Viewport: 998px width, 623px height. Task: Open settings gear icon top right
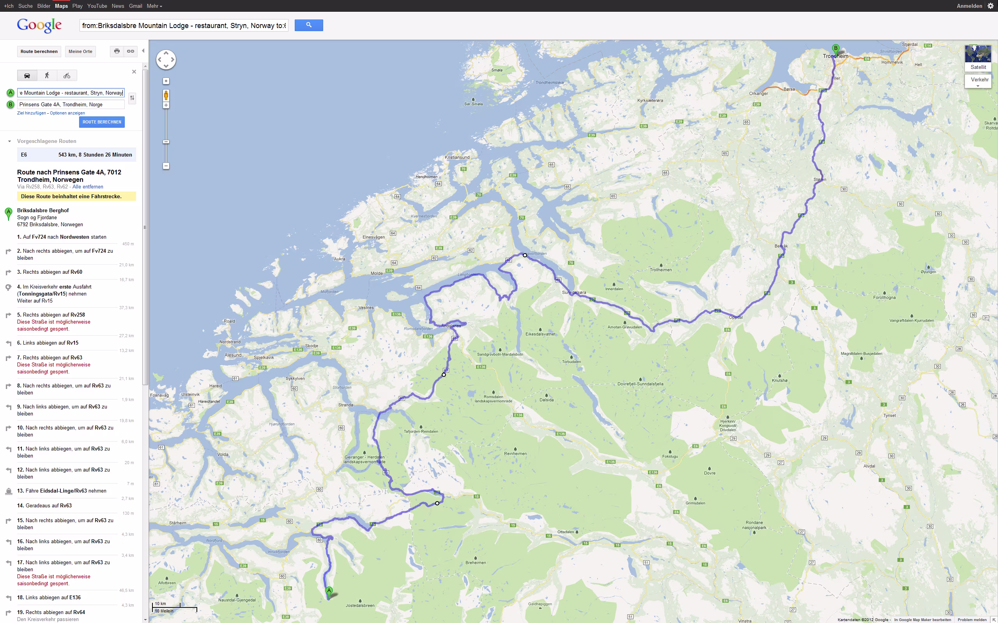pyautogui.click(x=991, y=6)
